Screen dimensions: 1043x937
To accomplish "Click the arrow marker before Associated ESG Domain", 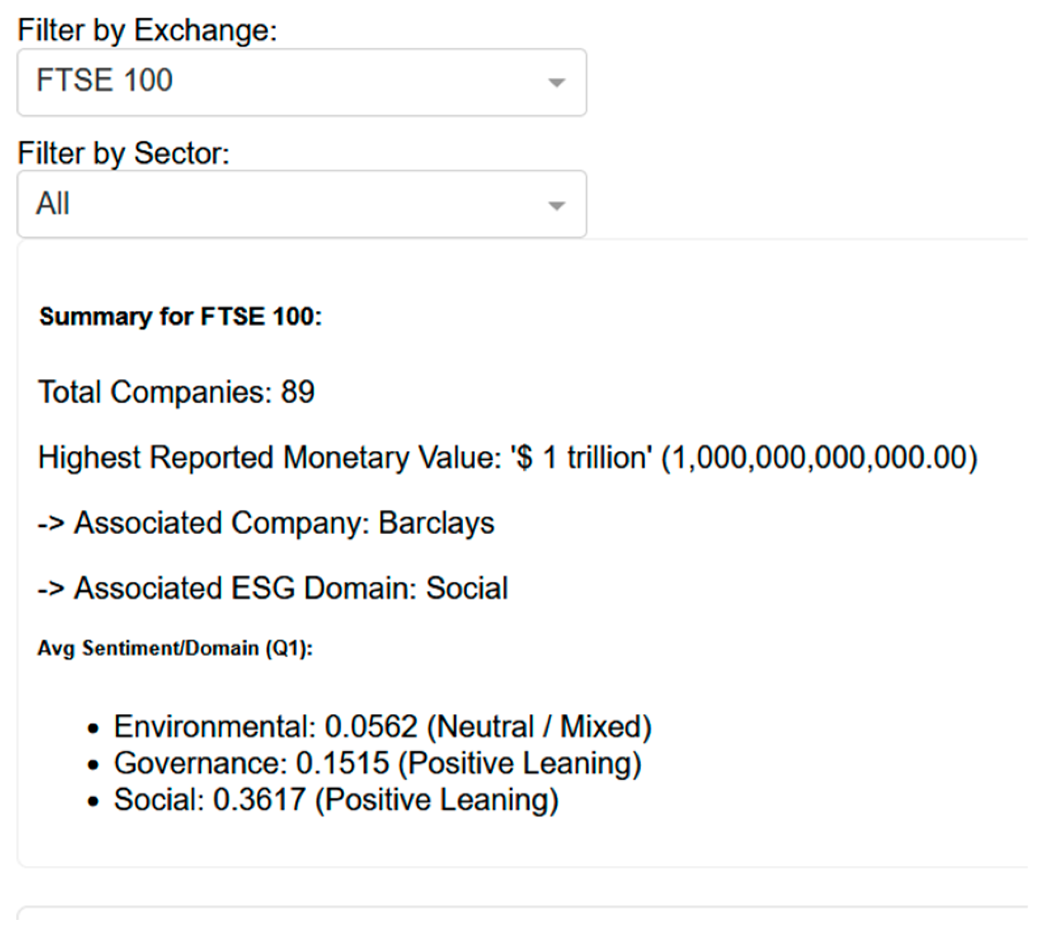I will click(x=51, y=590).
